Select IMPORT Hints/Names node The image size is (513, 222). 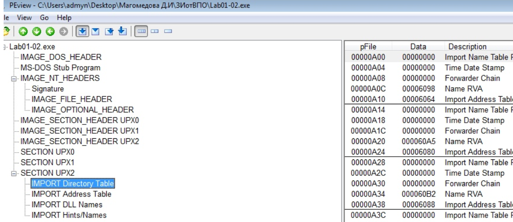pos(69,215)
